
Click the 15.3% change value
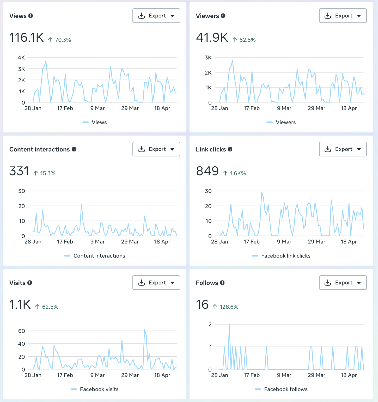tap(48, 173)
